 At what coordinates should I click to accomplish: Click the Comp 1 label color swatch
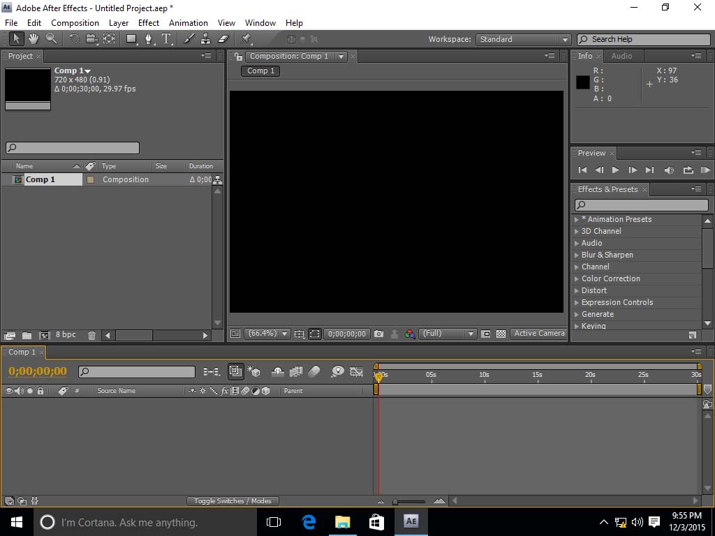click(x=90, y=179)
